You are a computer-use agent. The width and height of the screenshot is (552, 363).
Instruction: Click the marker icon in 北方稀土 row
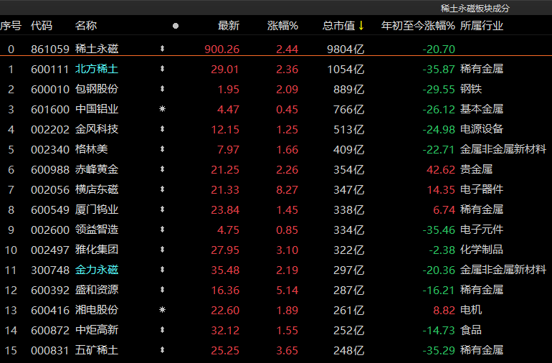tap(162, 69)
